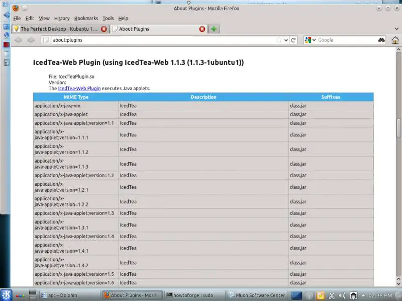Follow the IcedTea-Web Plugin link
The image size is (402, 301).
click(79, 89)
